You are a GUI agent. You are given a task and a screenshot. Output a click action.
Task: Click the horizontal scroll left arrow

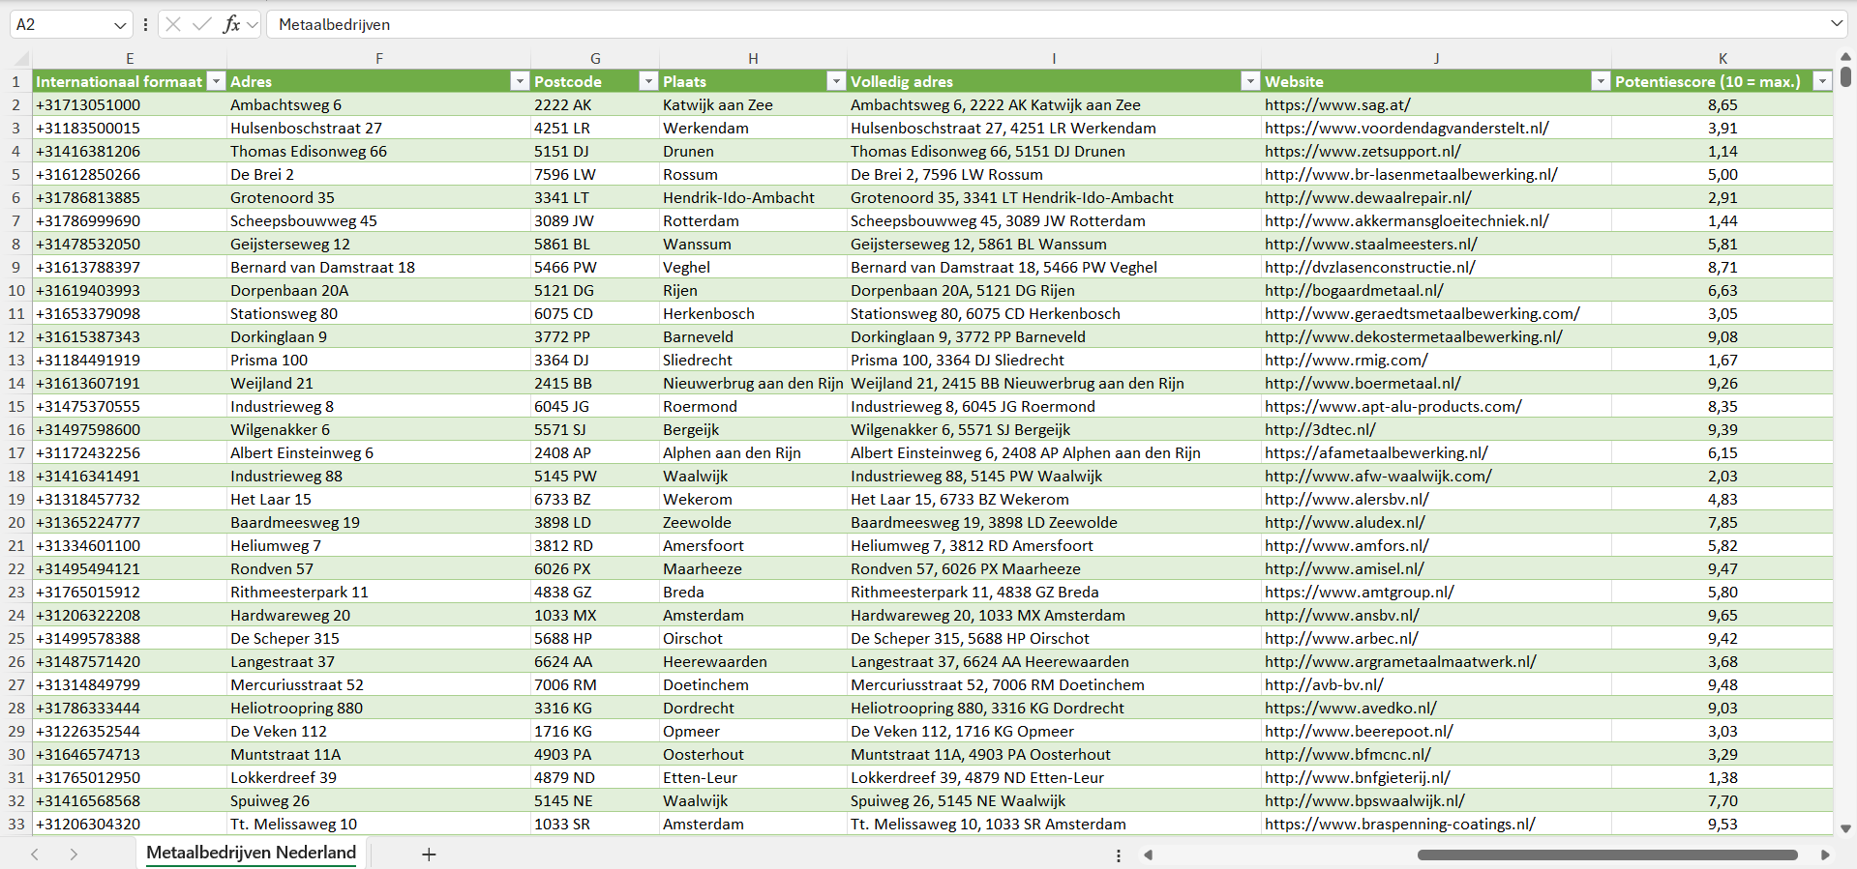point(1149,855)
